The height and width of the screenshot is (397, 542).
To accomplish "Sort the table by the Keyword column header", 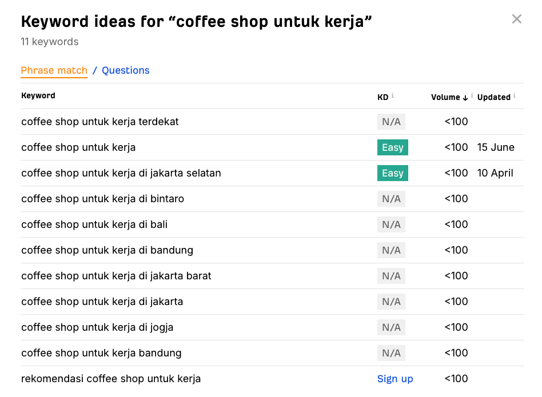I will [38, 95].
